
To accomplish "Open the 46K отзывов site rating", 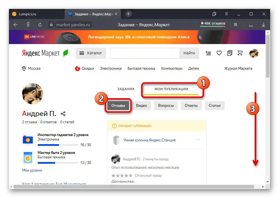I will (x=213, y=23).
